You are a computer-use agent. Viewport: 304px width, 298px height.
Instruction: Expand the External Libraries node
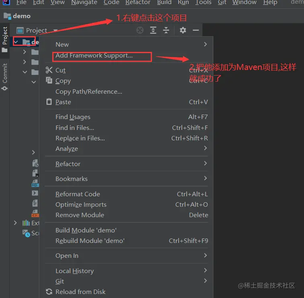(15, 223)
